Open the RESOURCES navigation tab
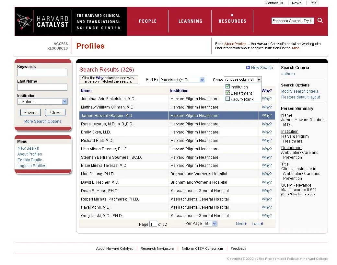Screen dimensions: 337x265 232,21
